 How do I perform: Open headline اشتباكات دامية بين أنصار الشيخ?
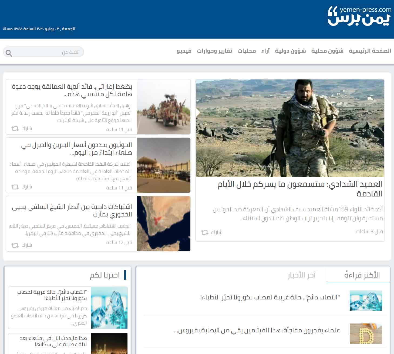click(x=72, y=211)
